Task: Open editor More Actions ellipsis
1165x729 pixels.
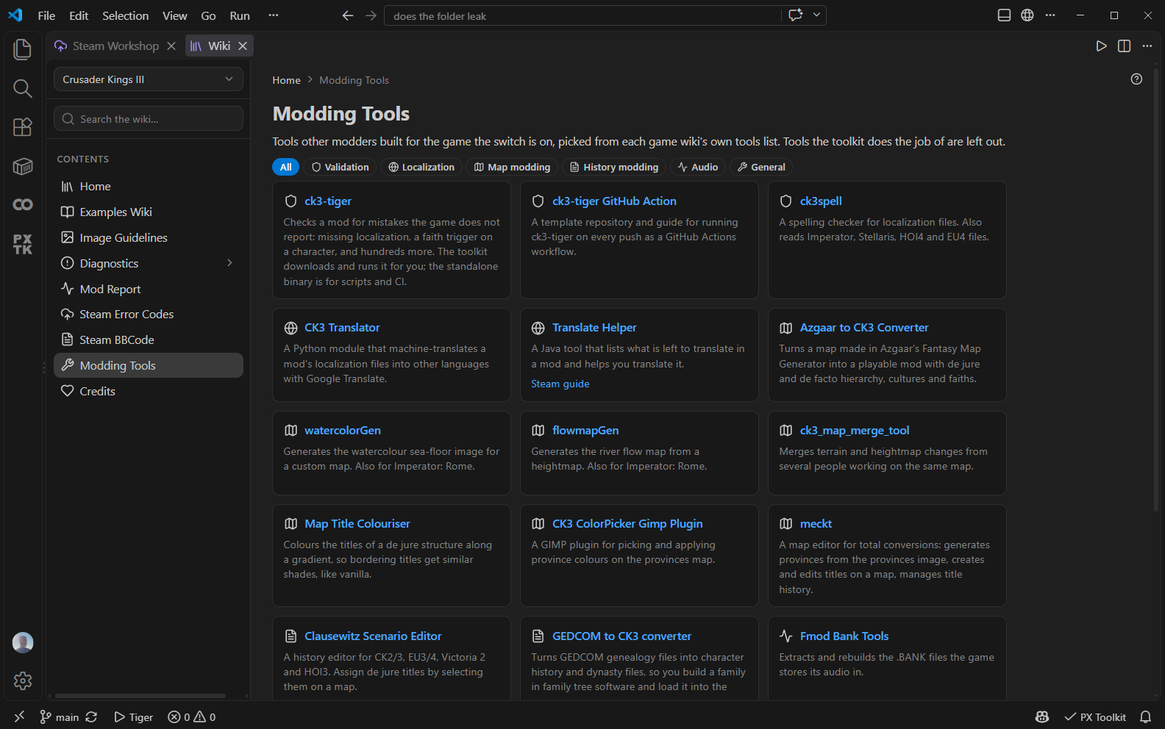Action: coord(1147,46)
